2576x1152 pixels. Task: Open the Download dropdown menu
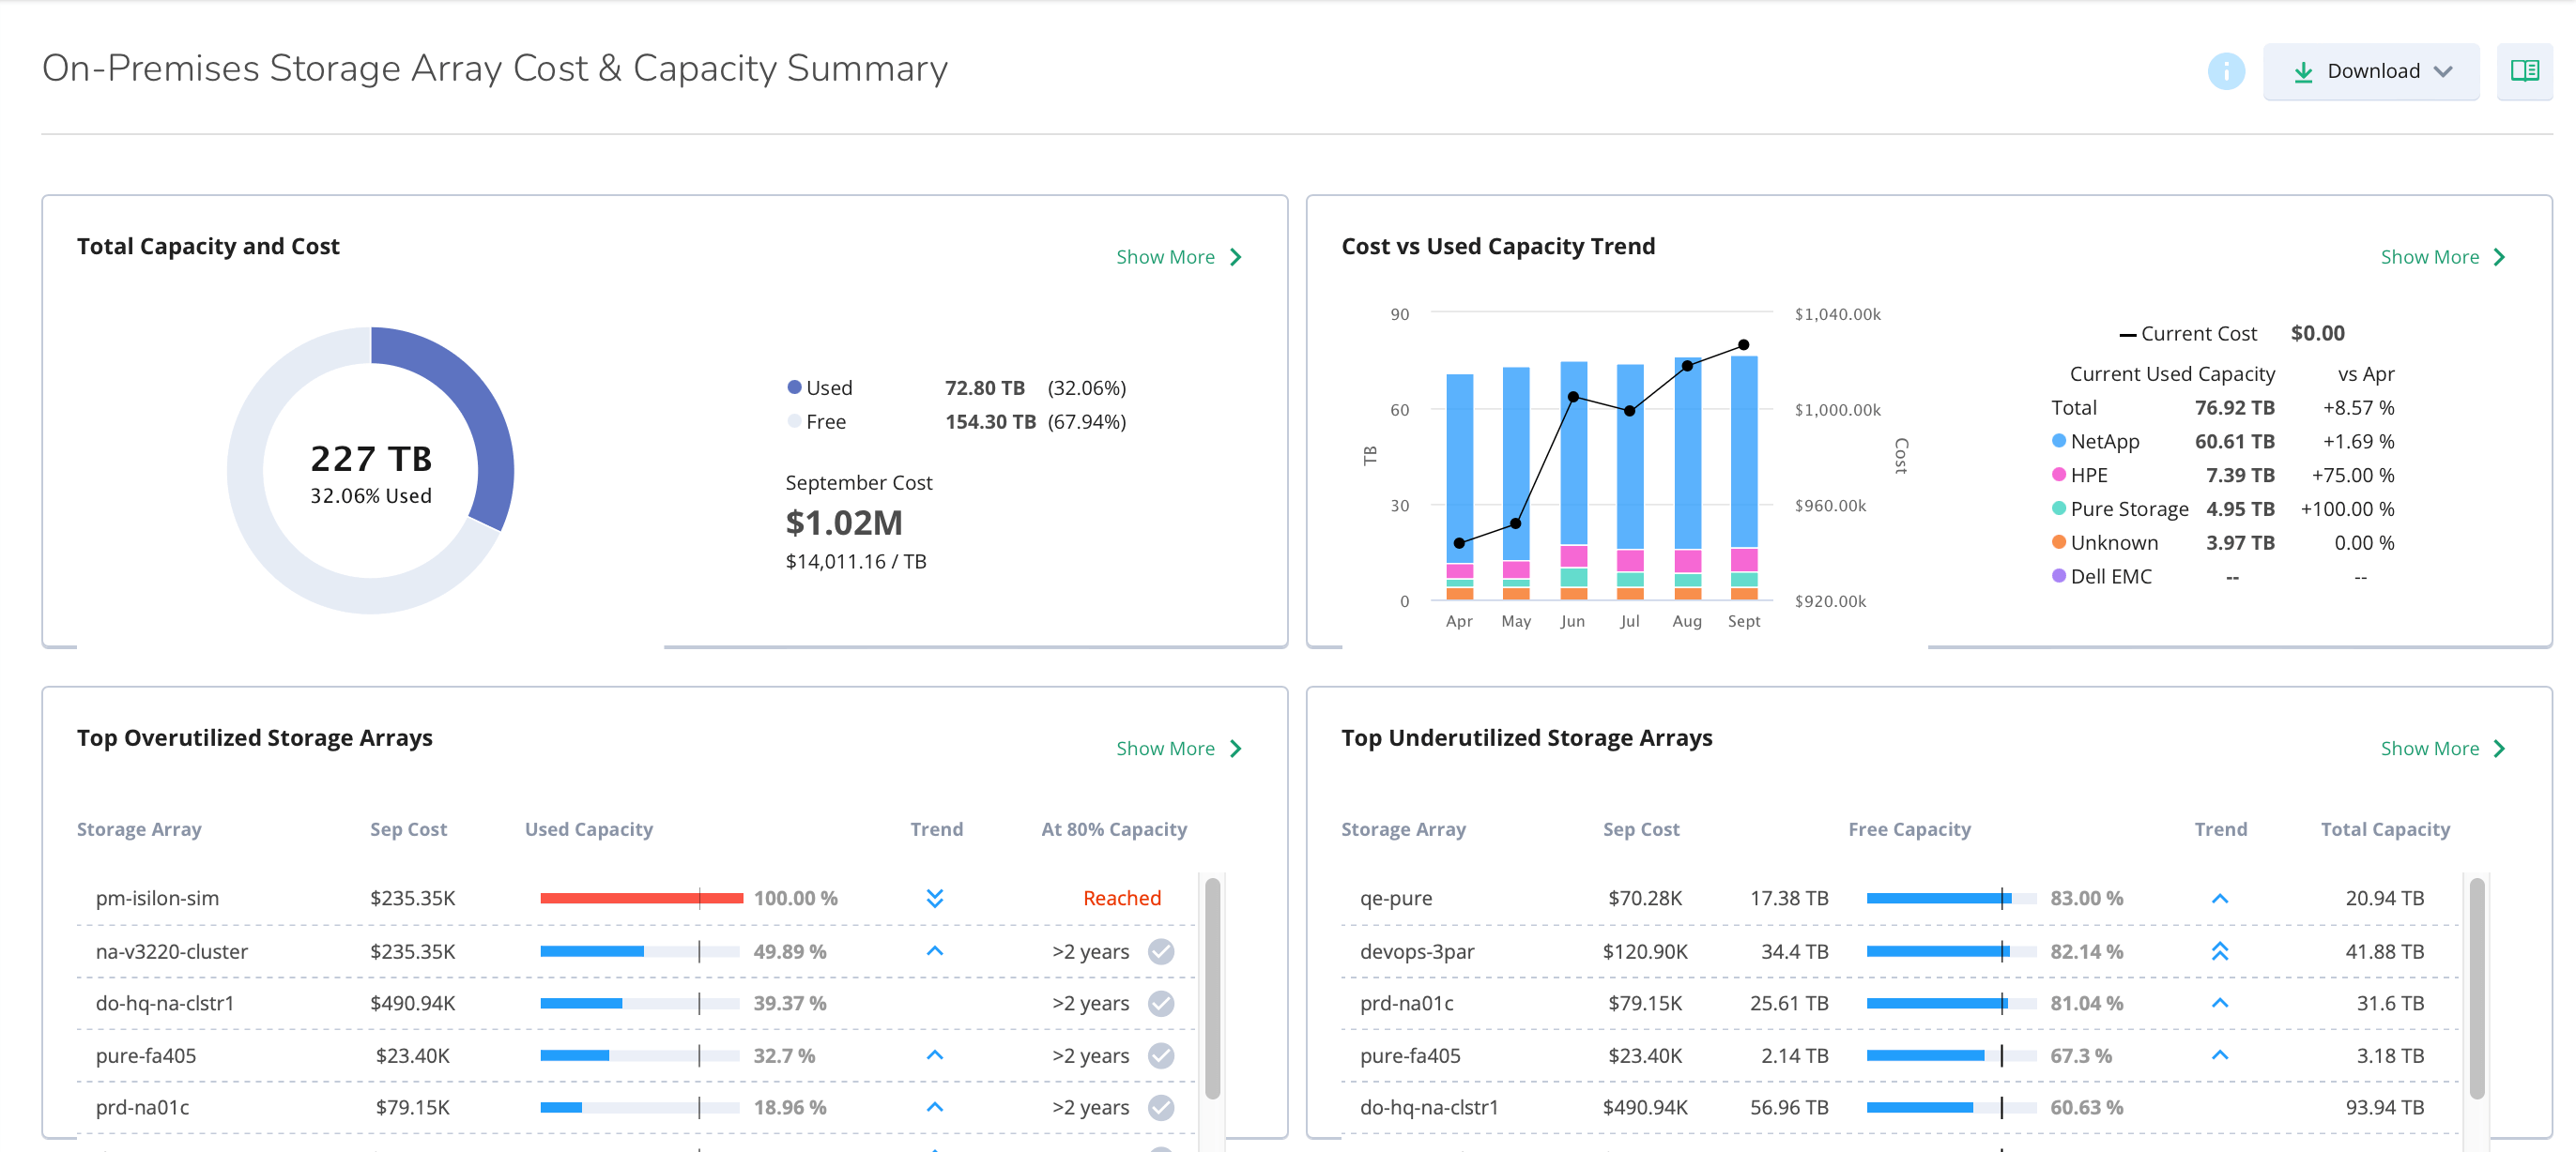(x=2371, y=71)
